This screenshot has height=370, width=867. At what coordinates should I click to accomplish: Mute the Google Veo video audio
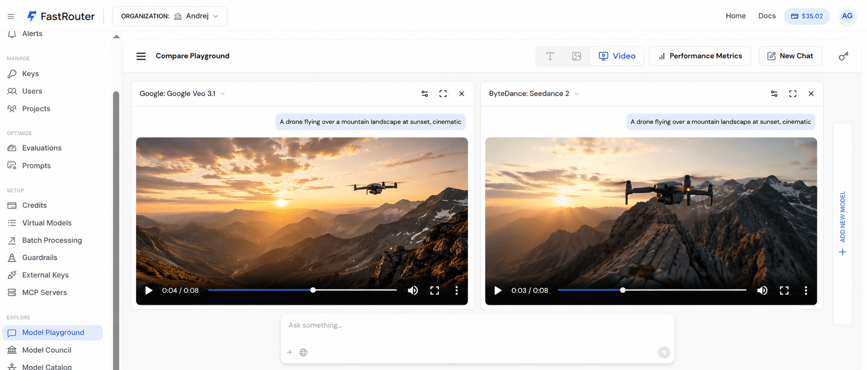pos(413,291)
